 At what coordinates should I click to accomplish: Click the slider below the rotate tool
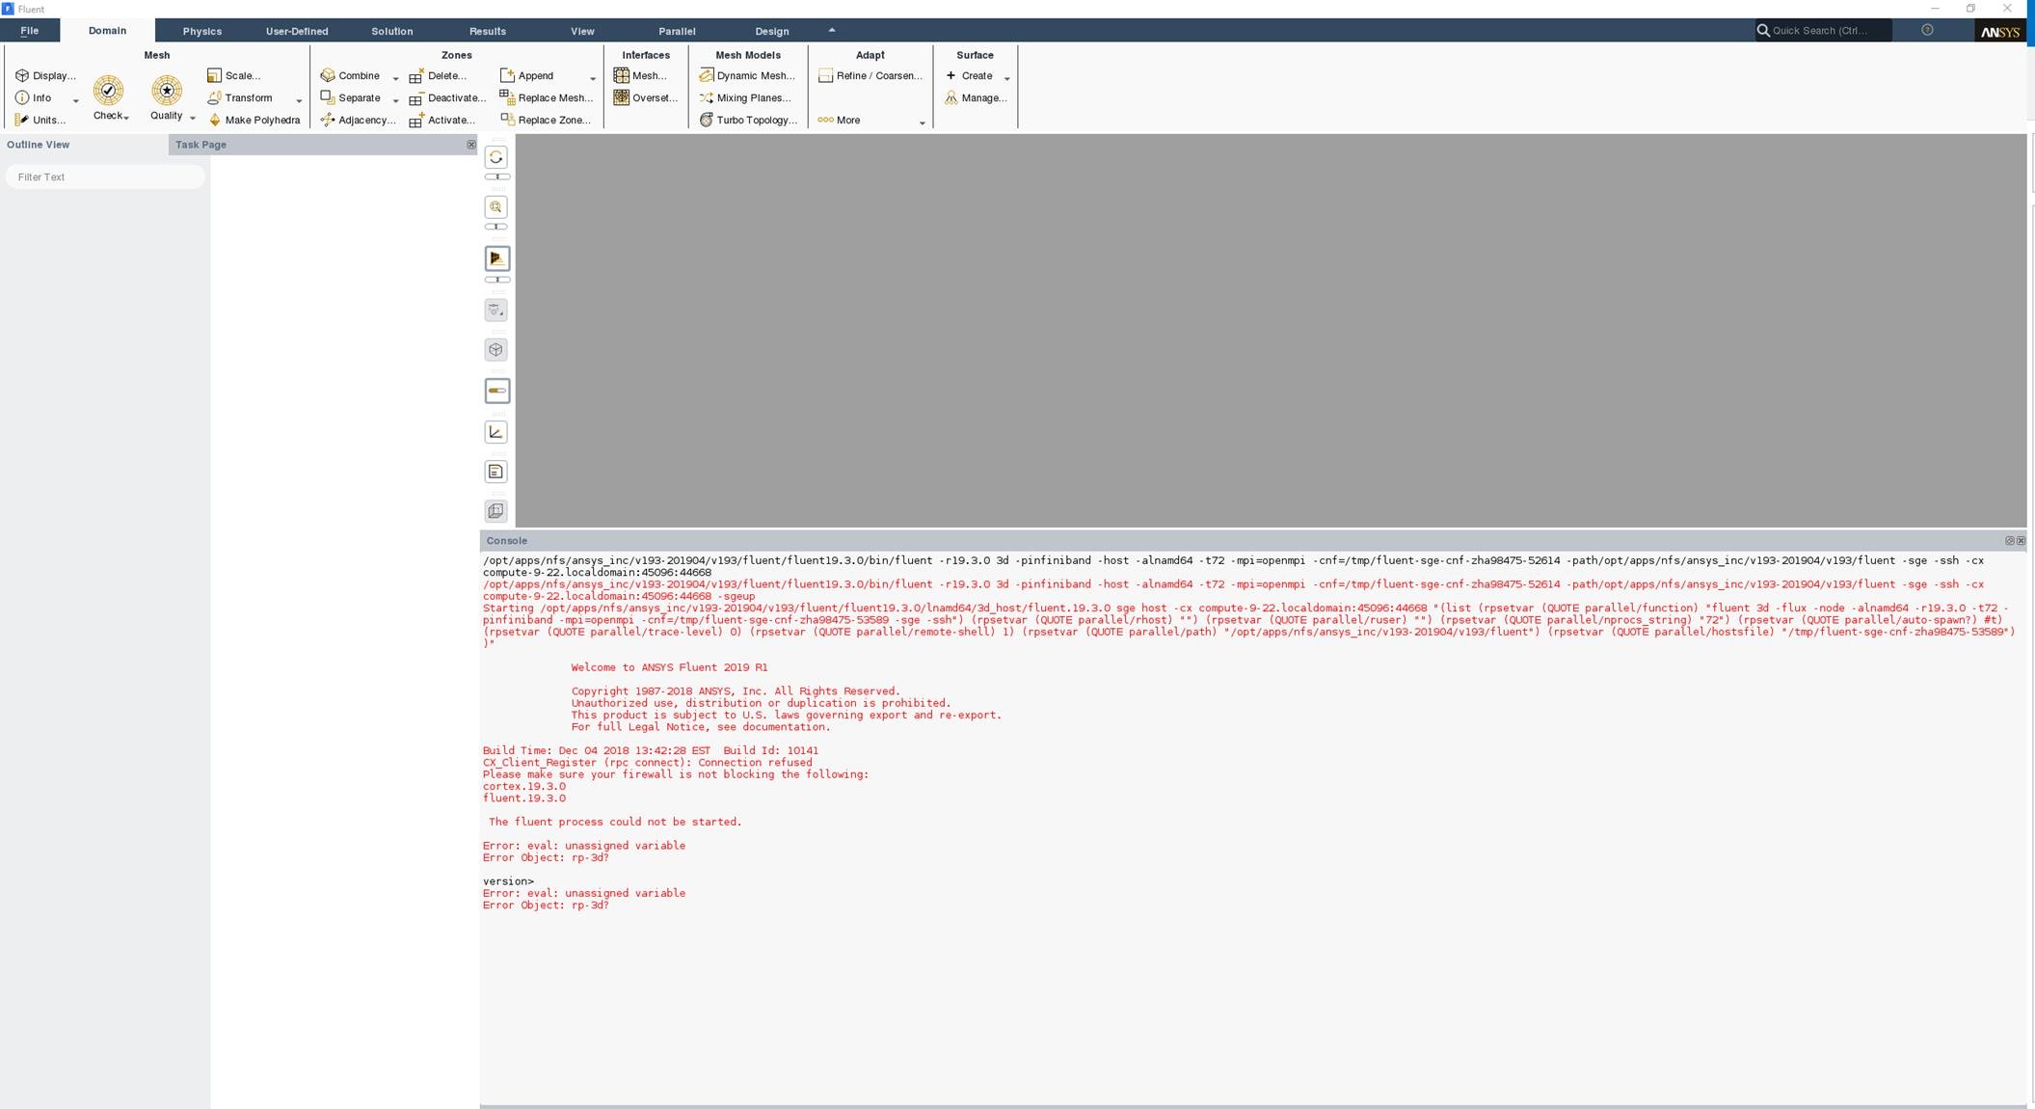(497, 177)
